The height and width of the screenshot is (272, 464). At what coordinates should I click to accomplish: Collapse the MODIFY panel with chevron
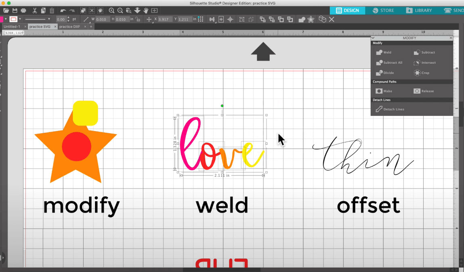pyautogui.click(x=373, y=38)
